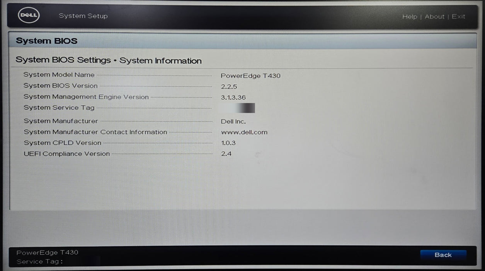This screenshot has width=485, height=271.
Task: Click the Back button
Action: point(443,255)
